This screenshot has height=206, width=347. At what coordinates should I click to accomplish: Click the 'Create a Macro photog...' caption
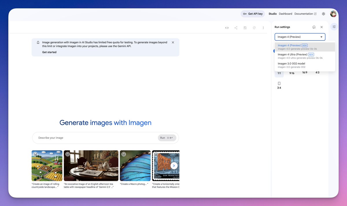(134, 184)
